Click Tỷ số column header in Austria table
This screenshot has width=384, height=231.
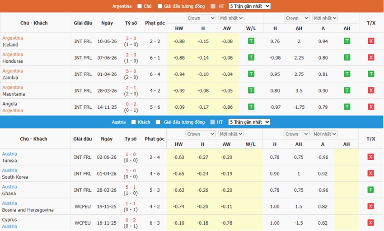click(x=131, y=139)
